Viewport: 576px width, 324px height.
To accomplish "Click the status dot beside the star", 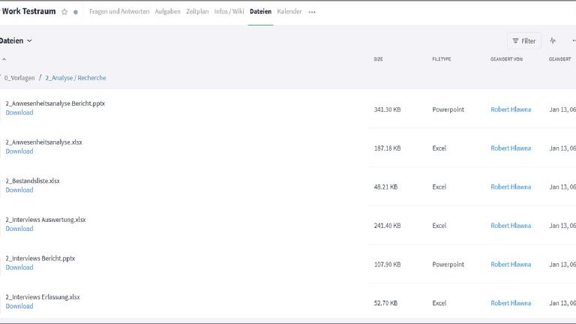I will [76, 12].
